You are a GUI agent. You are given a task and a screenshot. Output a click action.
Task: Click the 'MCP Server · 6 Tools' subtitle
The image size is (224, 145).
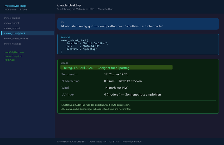click(16, 10)
